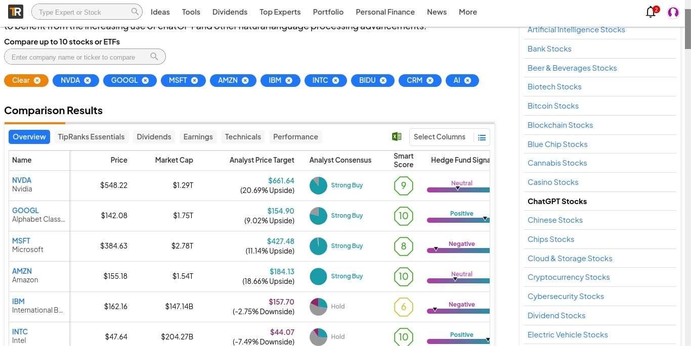Open the notifications bell icon
Viewport: 691px width, 346px height.
(651, 12)
